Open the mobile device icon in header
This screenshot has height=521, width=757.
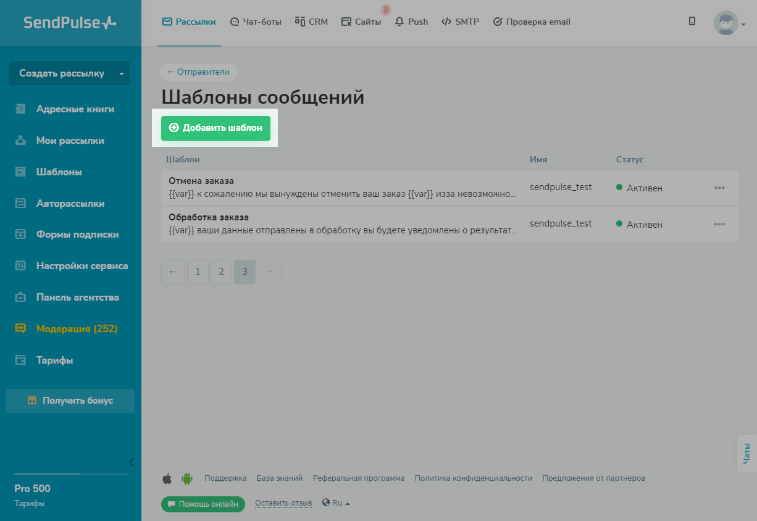(x=692, y=21)
